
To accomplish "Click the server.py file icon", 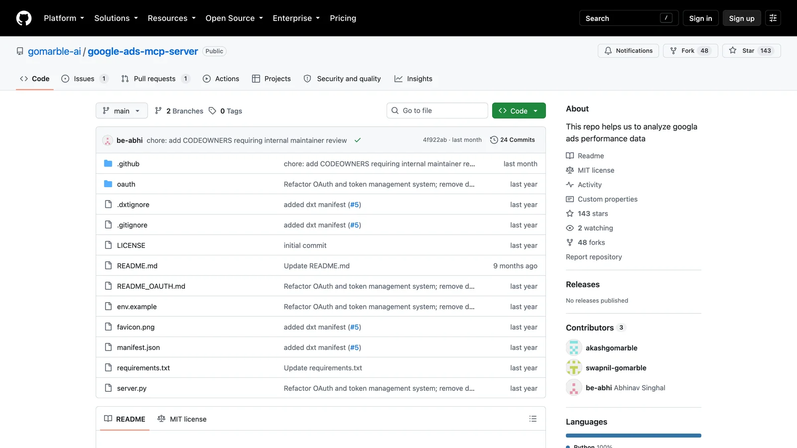I will (x=108, y=388).
